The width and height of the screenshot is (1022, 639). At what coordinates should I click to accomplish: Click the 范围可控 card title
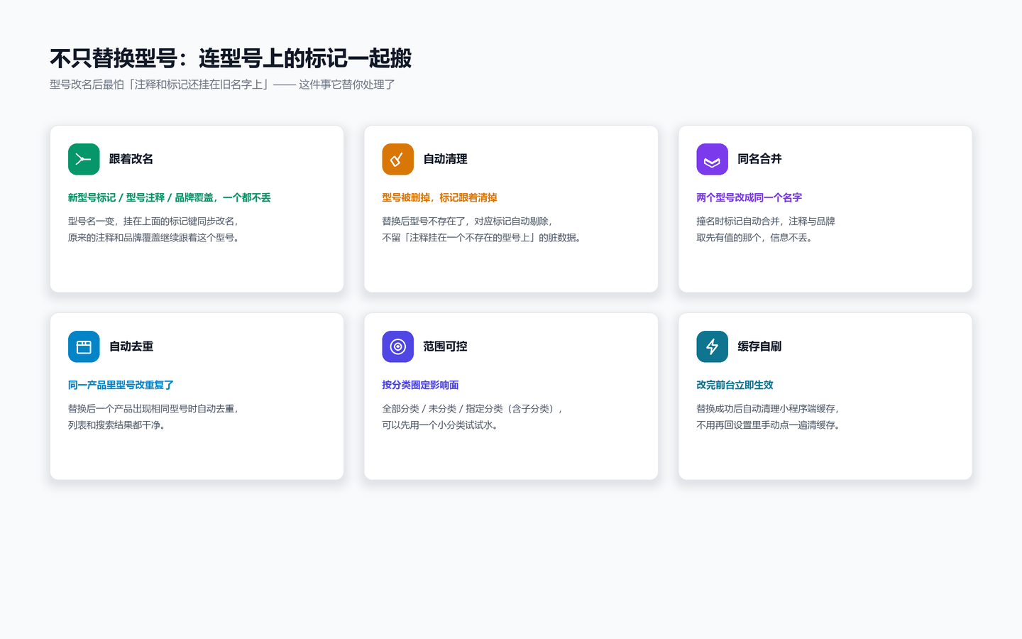pyautogui.click(x=445, y=346)
